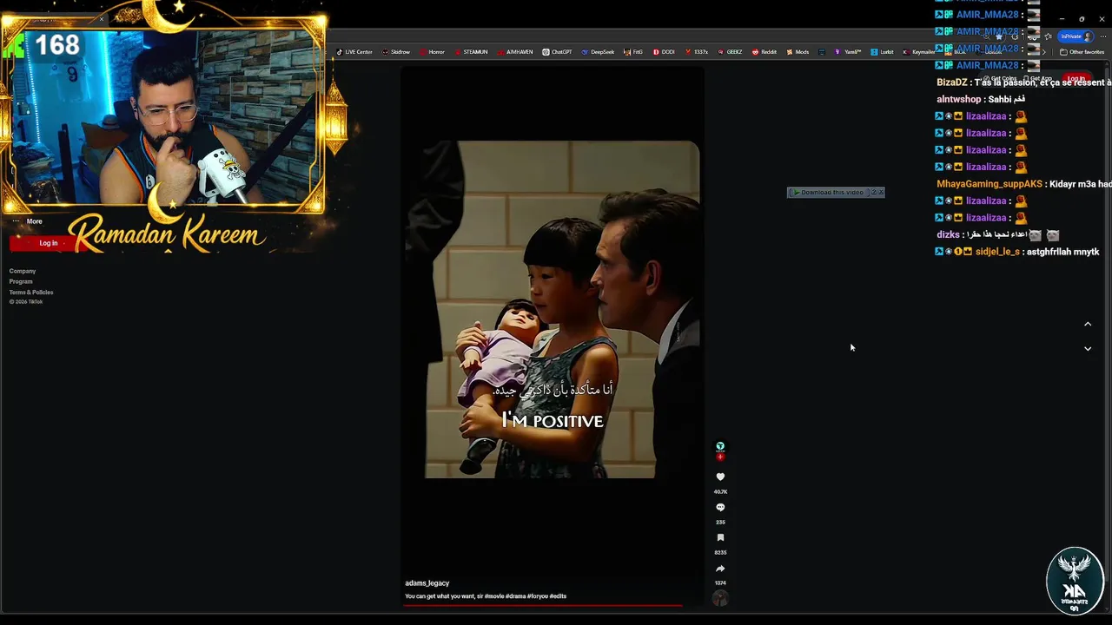
Task: Open the Reddit bookmark
Action: 764,52
